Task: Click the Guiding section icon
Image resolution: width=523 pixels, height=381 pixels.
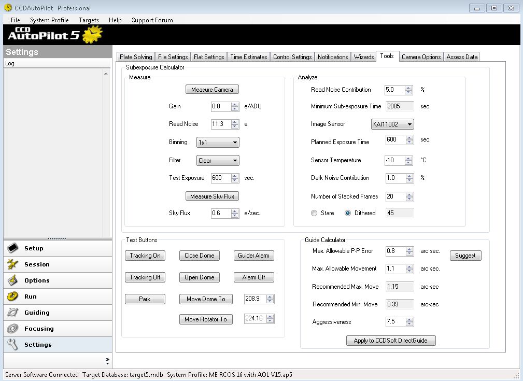Action: [12, 312]
